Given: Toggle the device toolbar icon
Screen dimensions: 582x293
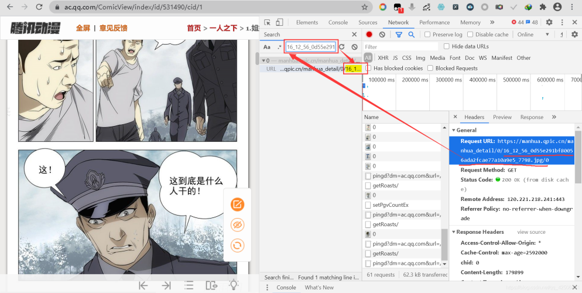Looking at the screenshot, I should [279, 22].
